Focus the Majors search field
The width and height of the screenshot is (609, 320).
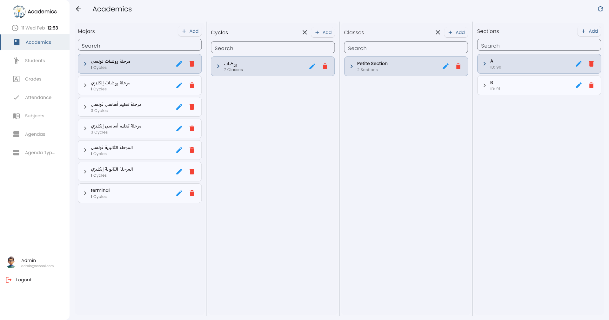coord(139,46)
